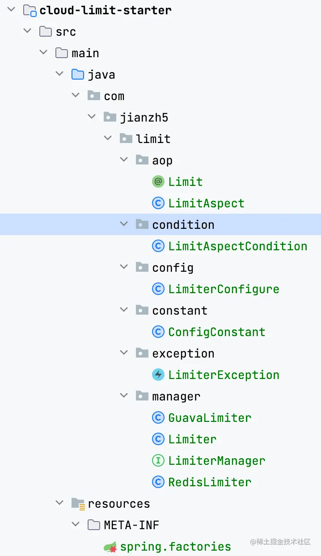Collapse the exception package chevron

pyautogui.click(x=124, y=354)
